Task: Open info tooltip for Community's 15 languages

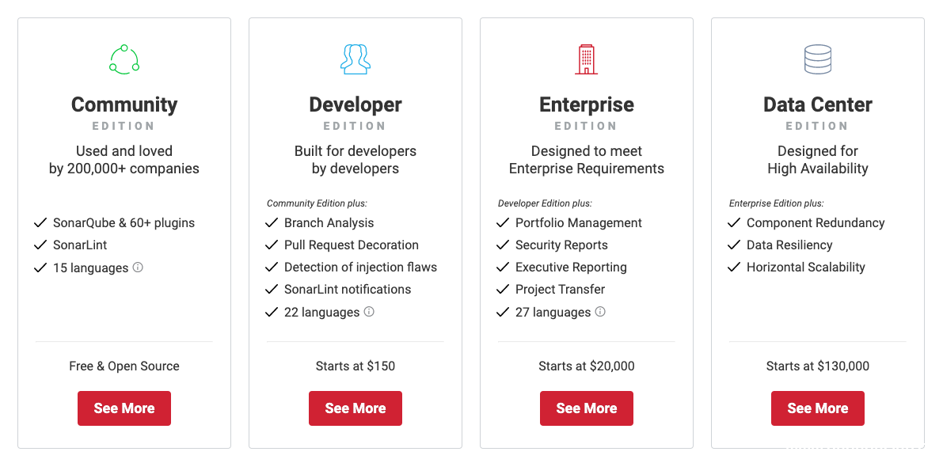Action: pyautogui.click(x=139, y=268)
